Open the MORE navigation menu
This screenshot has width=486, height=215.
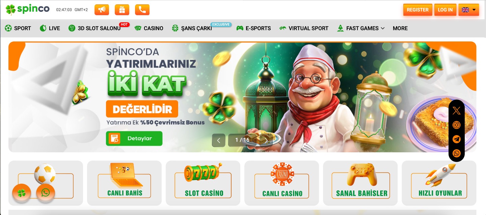point(400,28)
